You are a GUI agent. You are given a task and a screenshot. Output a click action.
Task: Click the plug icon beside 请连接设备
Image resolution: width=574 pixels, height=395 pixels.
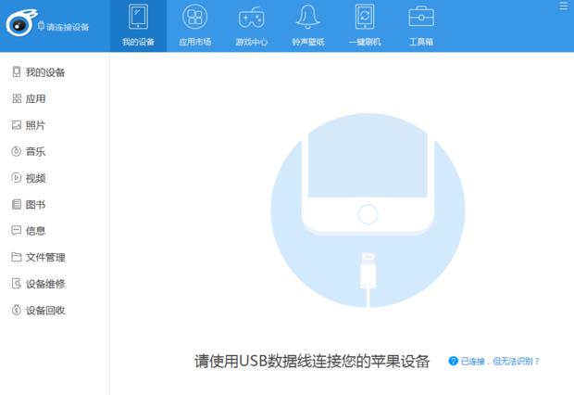[x=41, y=26]
